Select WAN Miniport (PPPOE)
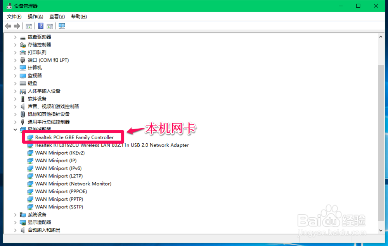This screenshot has height=246, width=388. [x=61, y=191]
